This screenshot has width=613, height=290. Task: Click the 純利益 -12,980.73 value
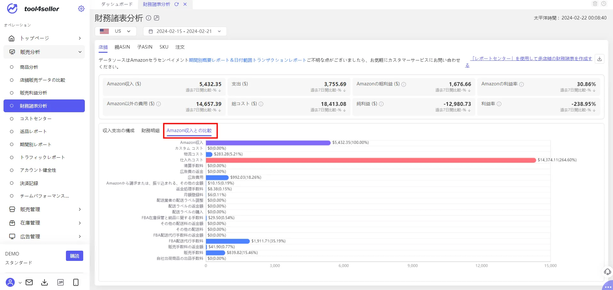[457, 104]
